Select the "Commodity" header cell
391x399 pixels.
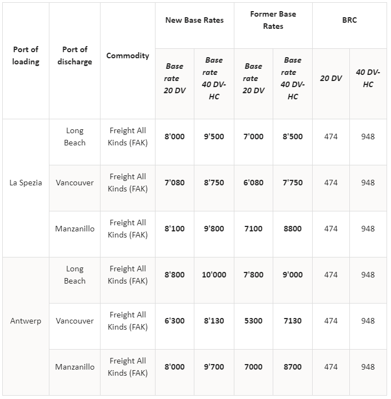click(128, 55)
